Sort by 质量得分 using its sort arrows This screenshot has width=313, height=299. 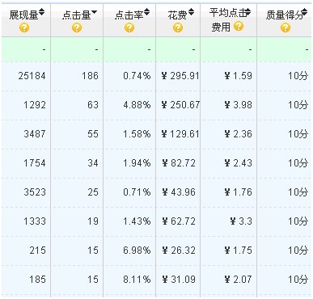[x=305, y=12]
